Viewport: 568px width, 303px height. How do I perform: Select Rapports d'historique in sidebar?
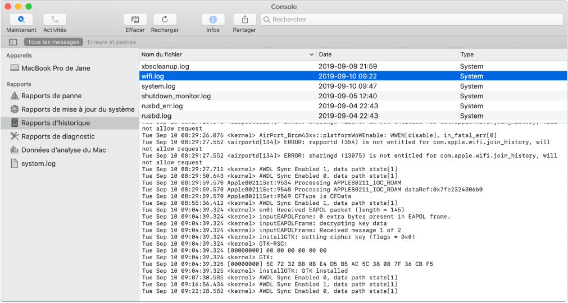point(70,123)
